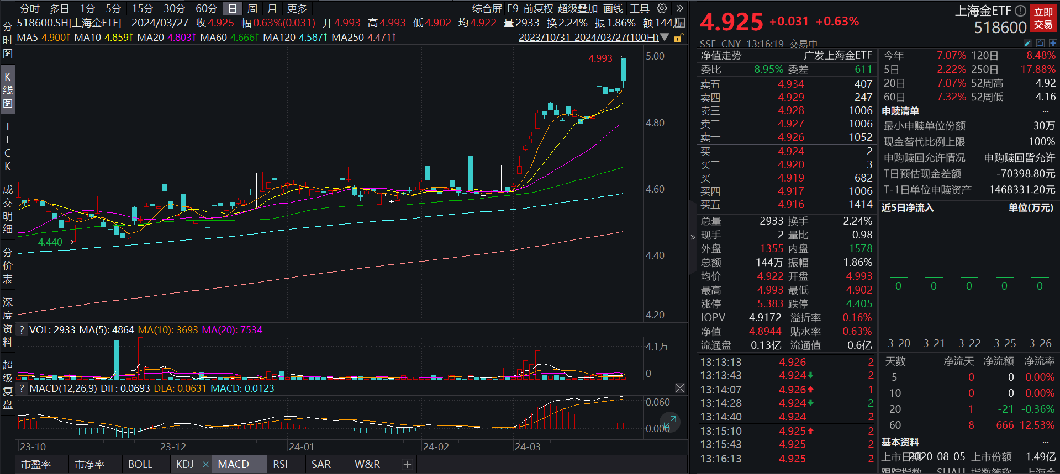Image resolution: width=1060 pixels, height=474 pixels.
Task: Click the 3-20 net inflow bar
Action: pyautogui.click(x=898, y=278)
